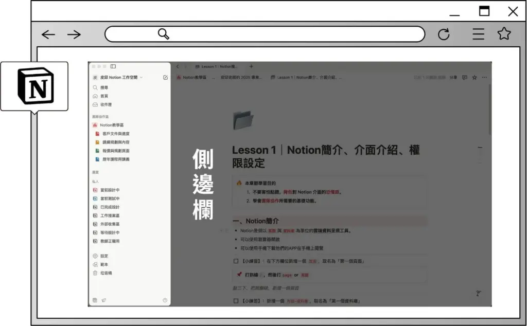The width and height of the screenshot is (527, 326).
Task: Check the first 【小練習】 checkbox about 第一個頁面
Action: [x=236, y=261]
